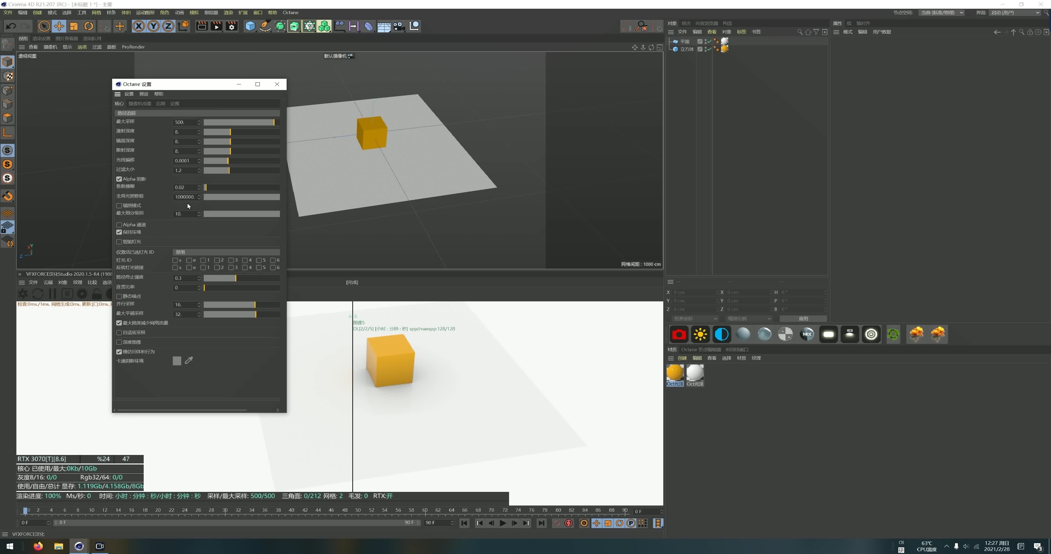Enable the 自适应采样 checkbox
Viewport: 1051px width, 554px height.
click(x=119, y=332)
